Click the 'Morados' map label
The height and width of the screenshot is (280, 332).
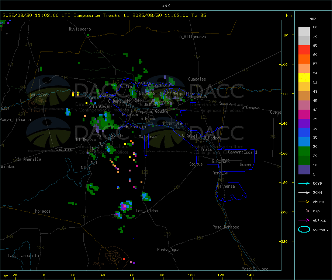[x=43, y=211]
